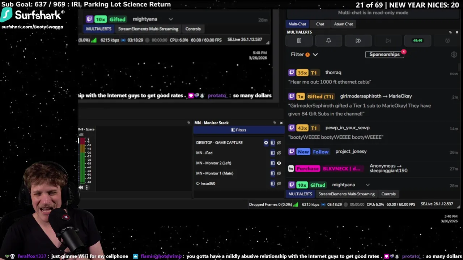Open filters for MN - iPad source

pyautogui.click(x=273, y=153)
